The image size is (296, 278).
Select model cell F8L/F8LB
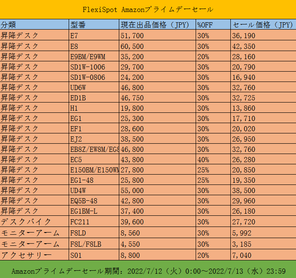pyautogui.click(x=94, y=244)
